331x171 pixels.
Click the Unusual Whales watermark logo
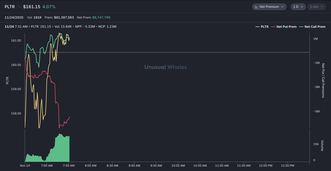tap(165, 67)
